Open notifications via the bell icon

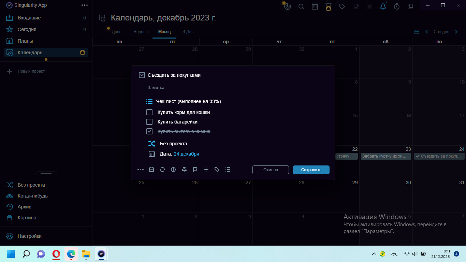(x=383, y=6)
